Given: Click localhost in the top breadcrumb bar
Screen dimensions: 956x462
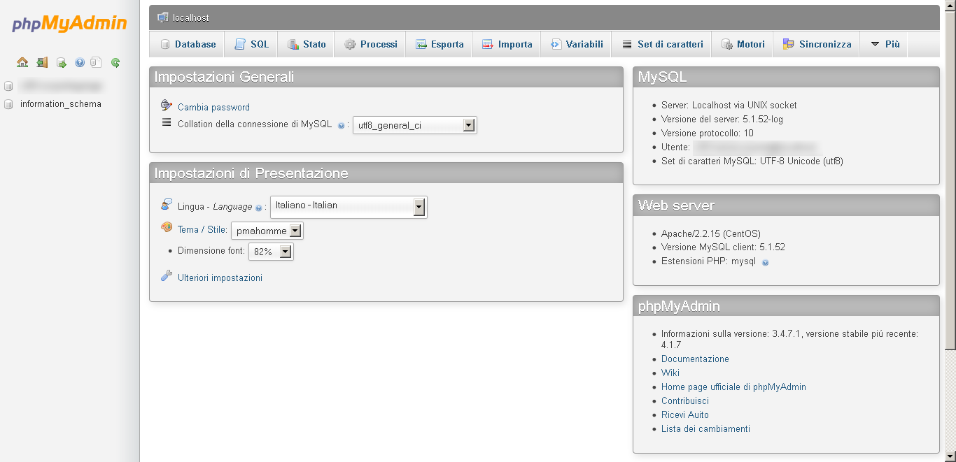Looking at the screenshot, I should point(191,17).
